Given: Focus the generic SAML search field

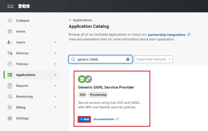Looking at the screenshot, I should point(100,59).
